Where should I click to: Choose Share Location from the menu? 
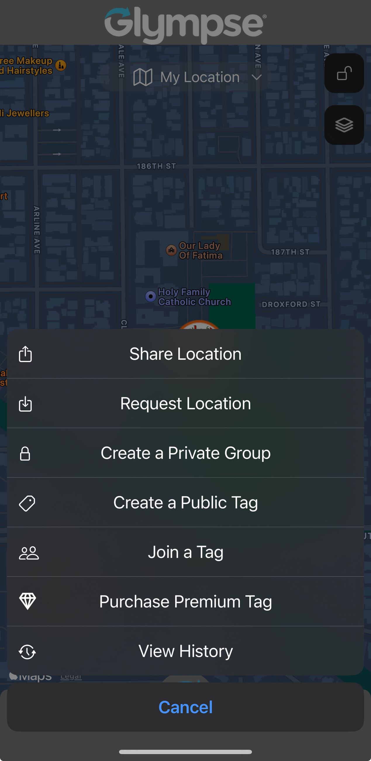coord(185,354)
